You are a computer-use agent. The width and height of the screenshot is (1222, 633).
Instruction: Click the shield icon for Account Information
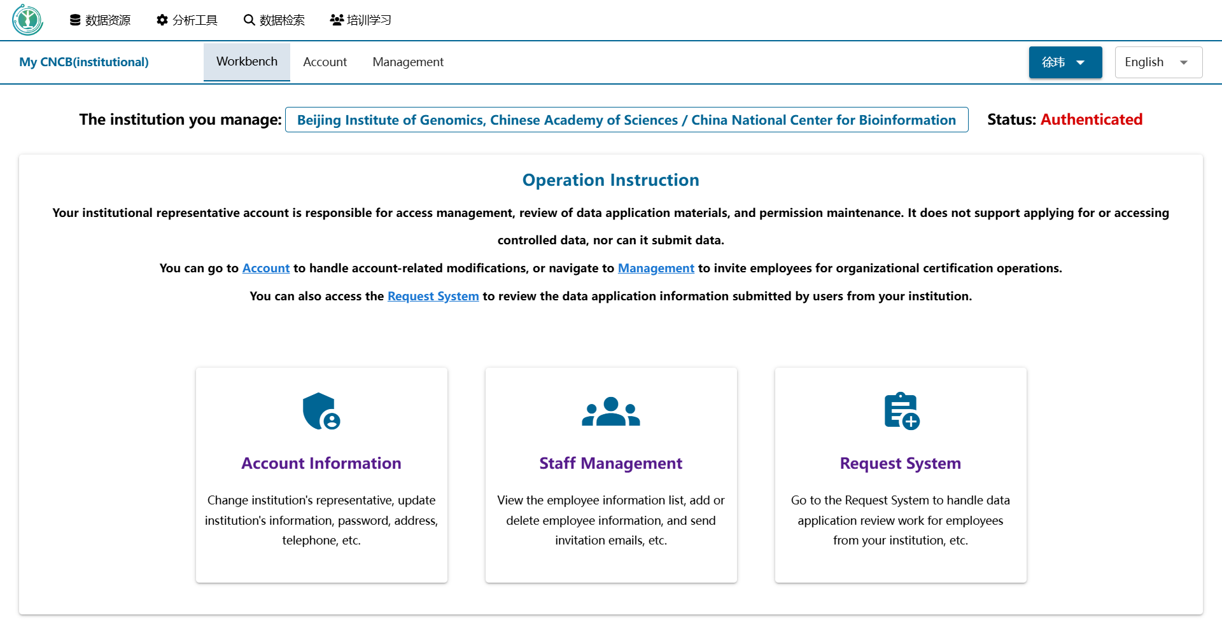[x=321, y=411]
